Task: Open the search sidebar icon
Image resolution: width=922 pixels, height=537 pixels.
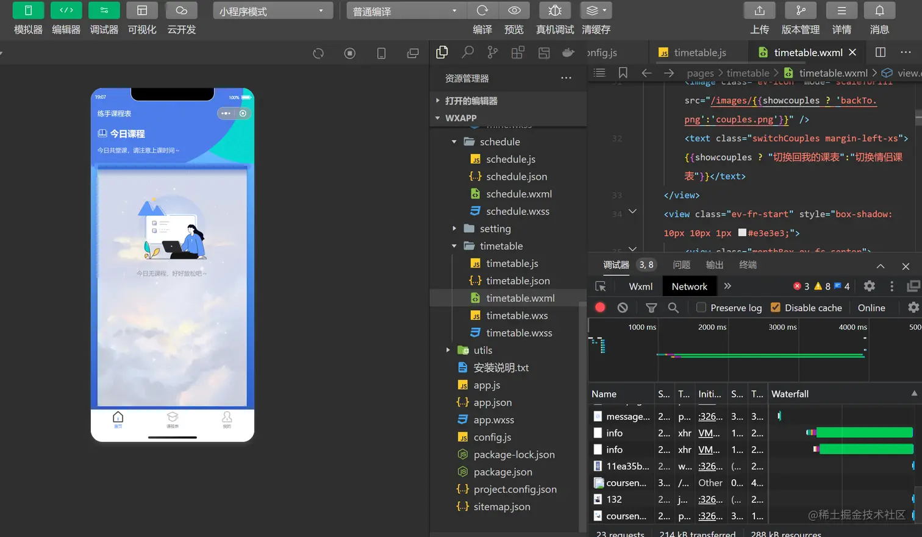Action: pos(468,52)
